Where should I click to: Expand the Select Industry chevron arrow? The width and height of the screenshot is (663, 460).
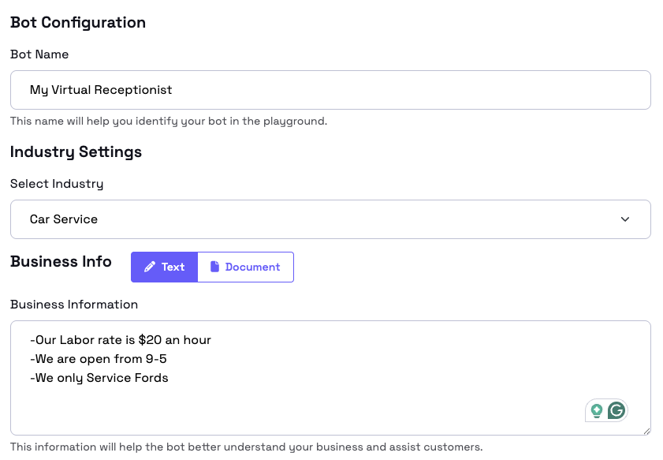625,219
